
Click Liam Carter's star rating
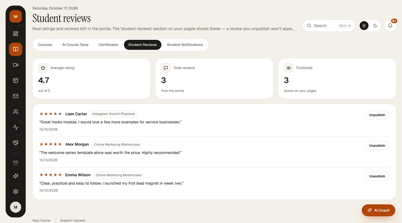51,114
